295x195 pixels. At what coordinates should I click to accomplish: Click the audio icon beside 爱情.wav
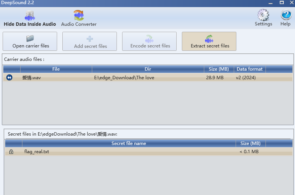point(9,77)
